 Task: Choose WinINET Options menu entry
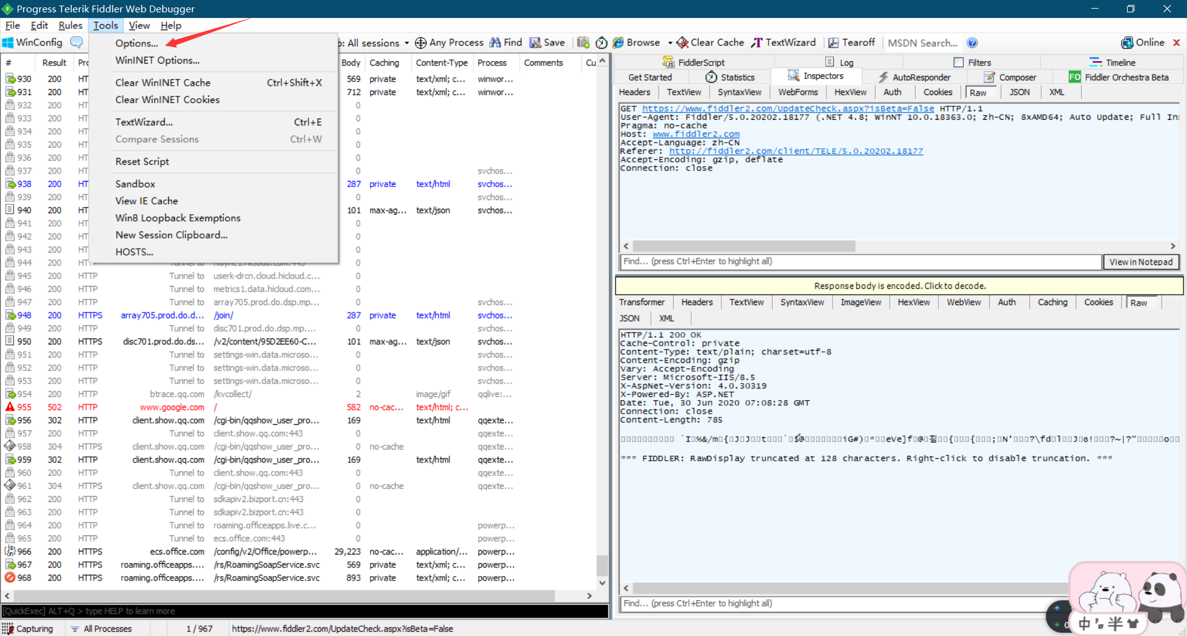(x=158, y=61)
